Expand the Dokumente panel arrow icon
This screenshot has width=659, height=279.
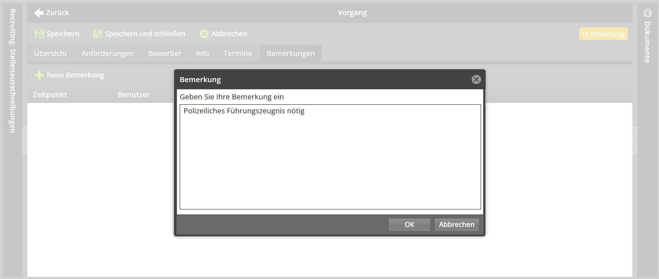[x=647, y=13]
